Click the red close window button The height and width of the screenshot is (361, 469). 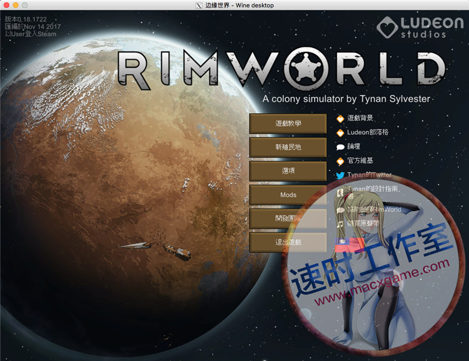coord(6,5)
